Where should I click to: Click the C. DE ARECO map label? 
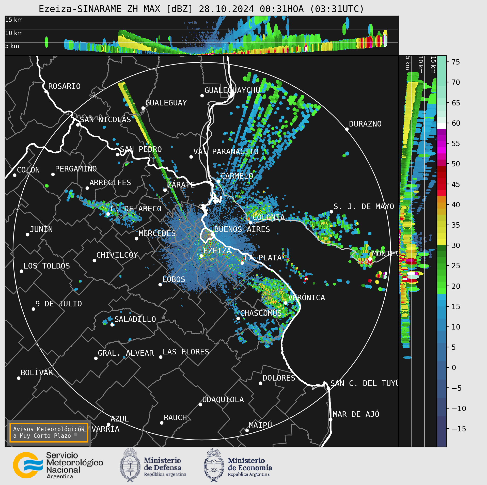(x=136, y=209)
